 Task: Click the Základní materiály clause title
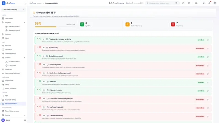click(56, 115)
